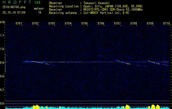Click the kHz axis unit label
Viewport: 172px width, 109px height.
pos(2,22)
